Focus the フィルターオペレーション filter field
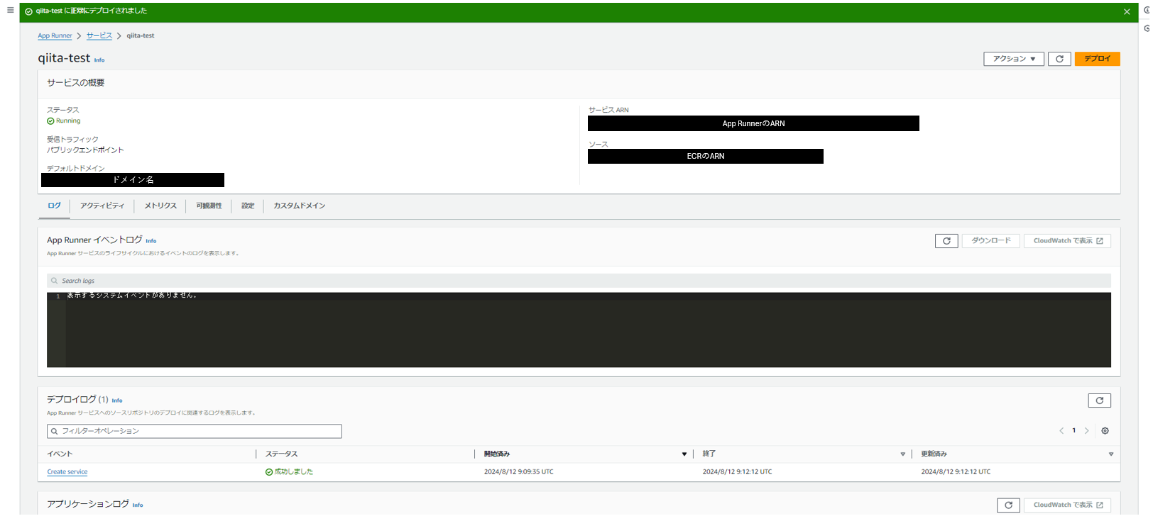This screenshot has width=1153, height=521. 195,431
